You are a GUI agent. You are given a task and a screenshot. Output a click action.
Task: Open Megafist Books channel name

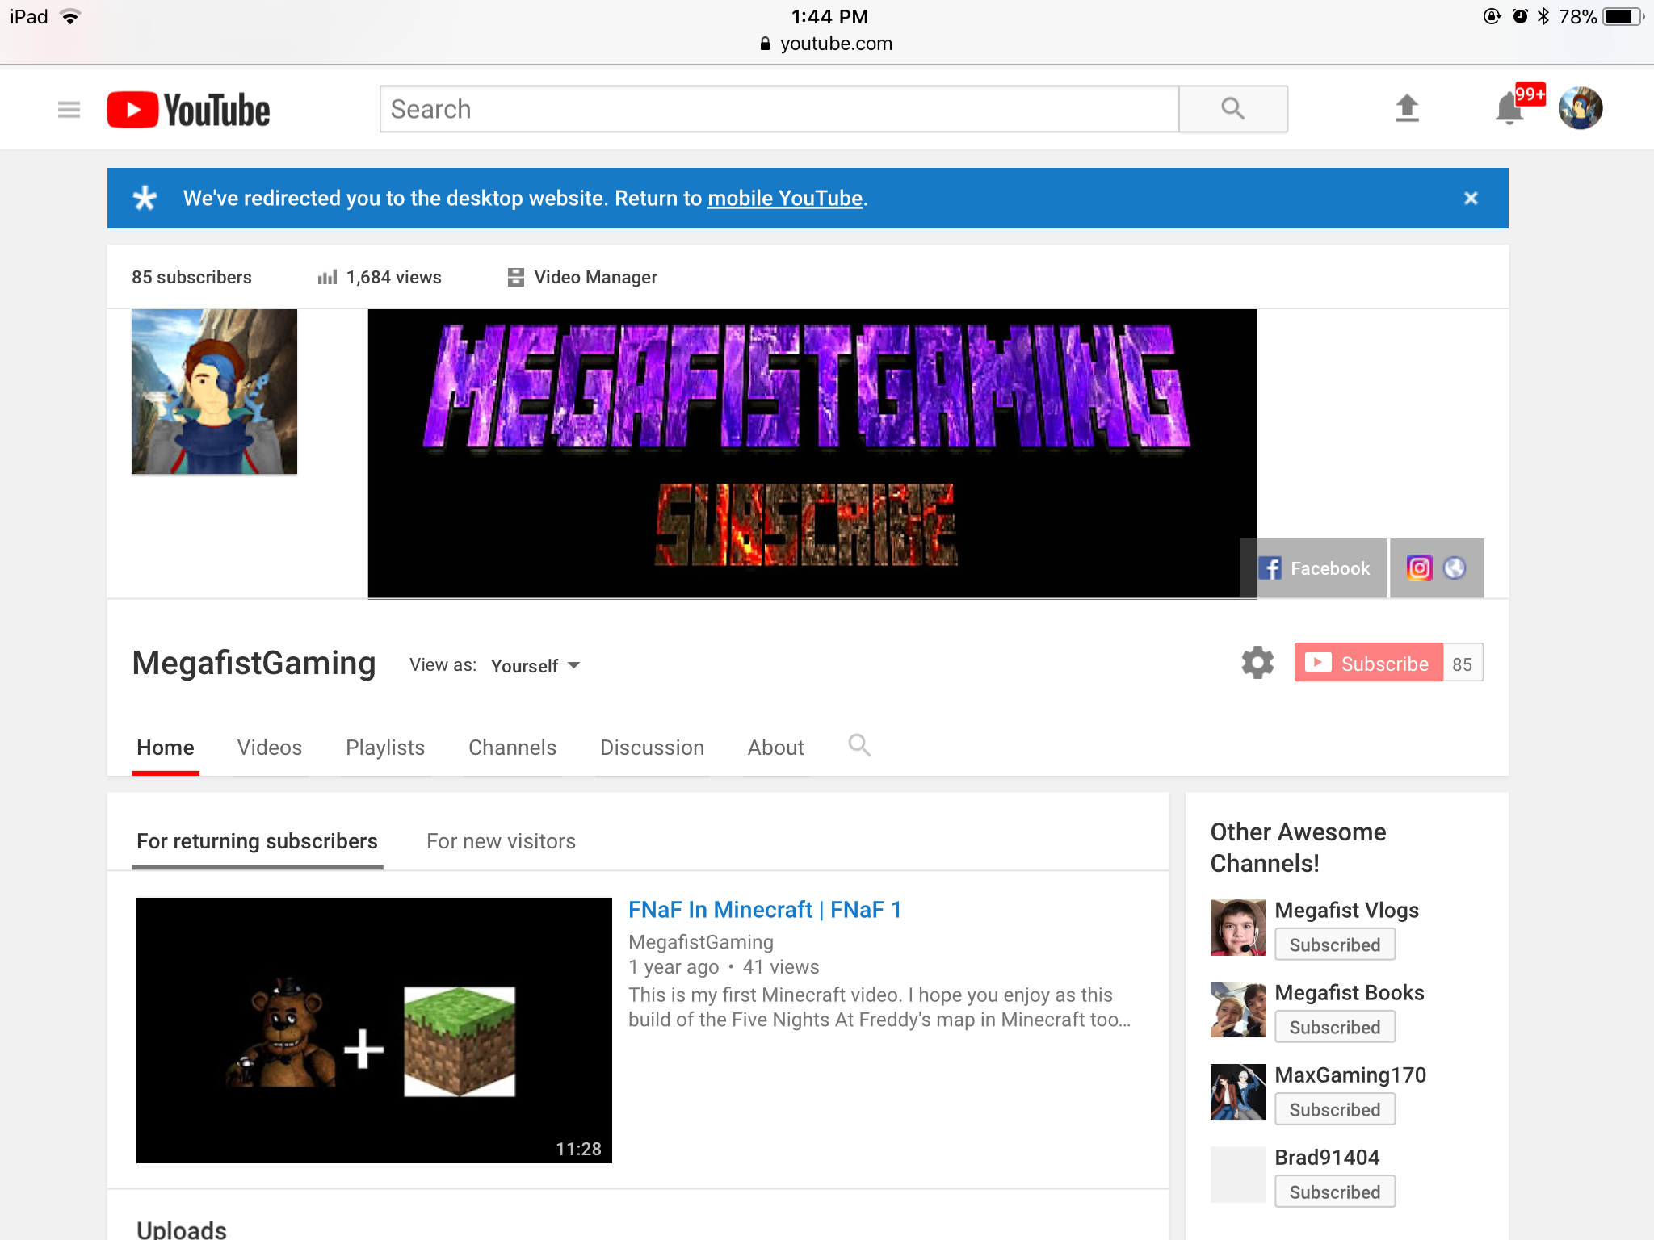[1350, 992]
